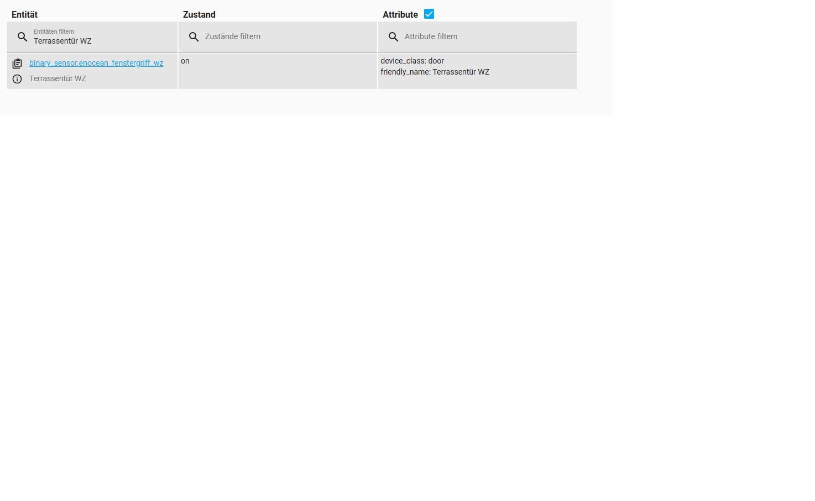Select the device_class: door attribute line

point(412,61)
